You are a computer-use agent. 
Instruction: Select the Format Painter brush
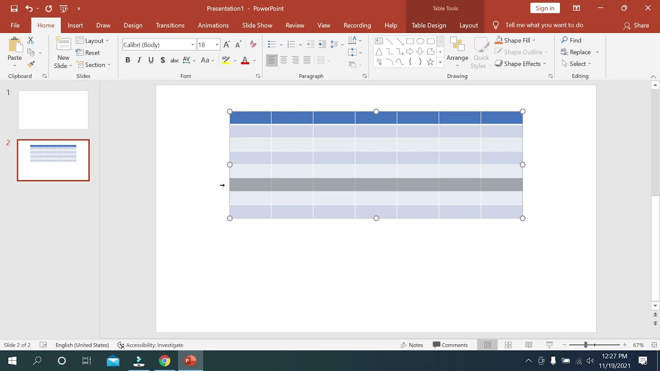pos(30,64)
